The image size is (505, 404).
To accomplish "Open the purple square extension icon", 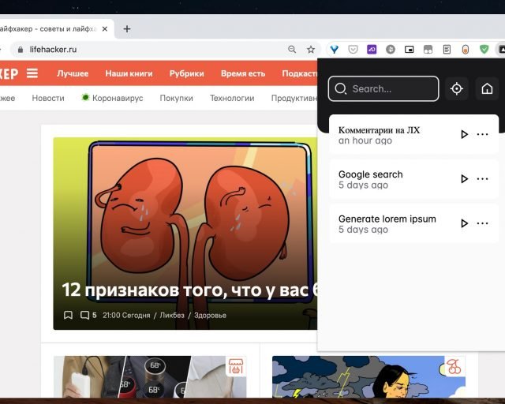I will tap(372, 49).
